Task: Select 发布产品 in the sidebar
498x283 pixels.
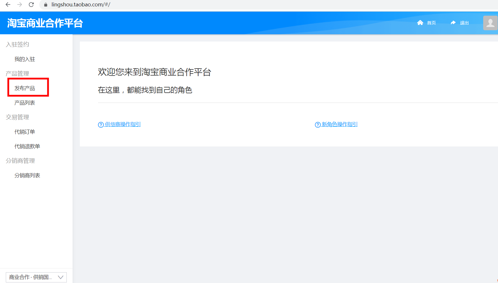Action: (25, 88)
